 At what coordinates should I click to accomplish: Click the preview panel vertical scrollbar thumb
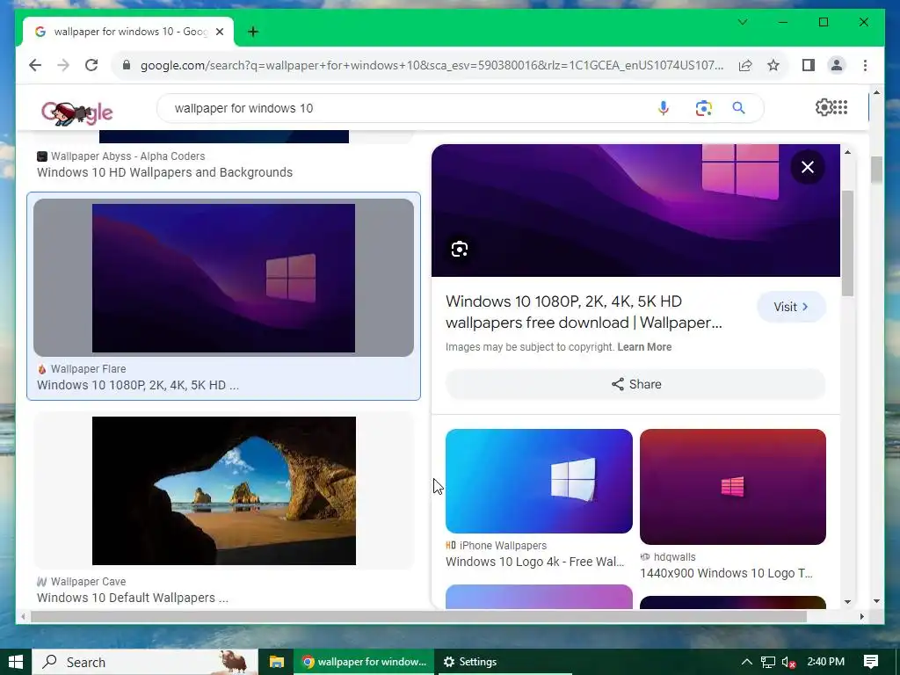847,243
